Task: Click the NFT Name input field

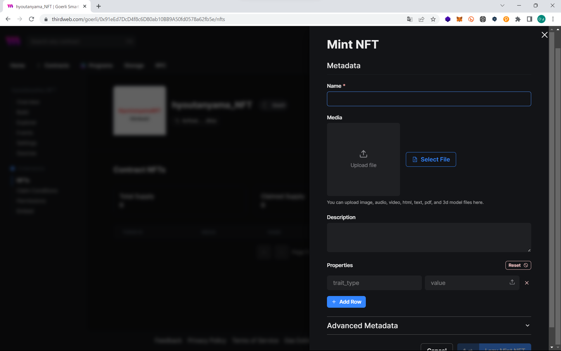Action: 429,99
